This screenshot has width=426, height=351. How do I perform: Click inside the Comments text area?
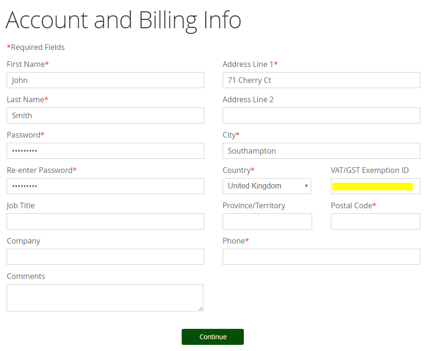coord(104,297)
